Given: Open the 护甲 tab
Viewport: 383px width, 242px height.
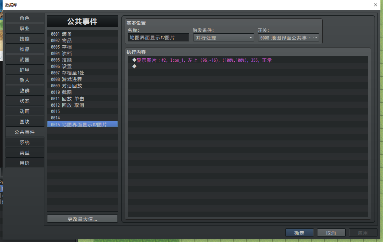Looking at the screenshot, I should (x=25, y=70).
